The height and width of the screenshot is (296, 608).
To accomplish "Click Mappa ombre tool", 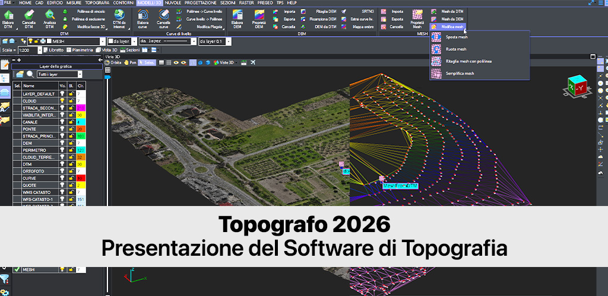I will pos(357,27).
